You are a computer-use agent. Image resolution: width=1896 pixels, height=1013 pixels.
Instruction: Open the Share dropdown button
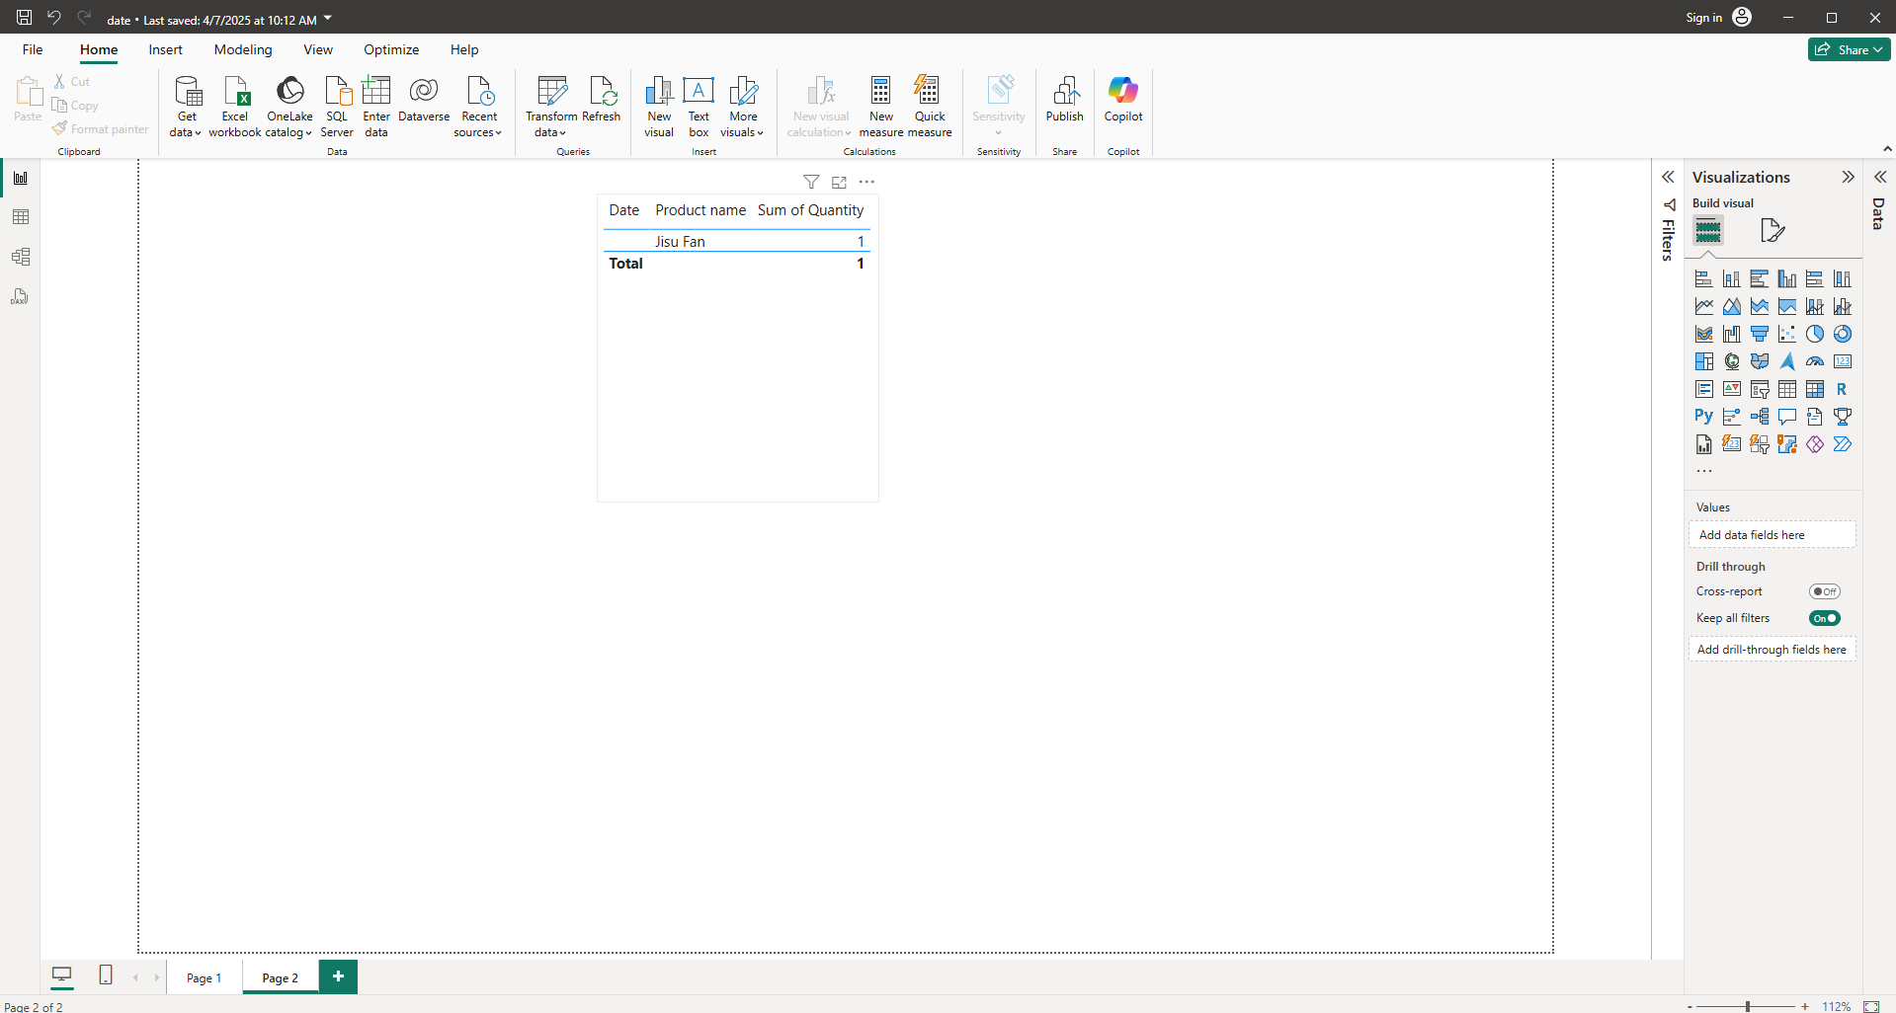(1849, 49)
